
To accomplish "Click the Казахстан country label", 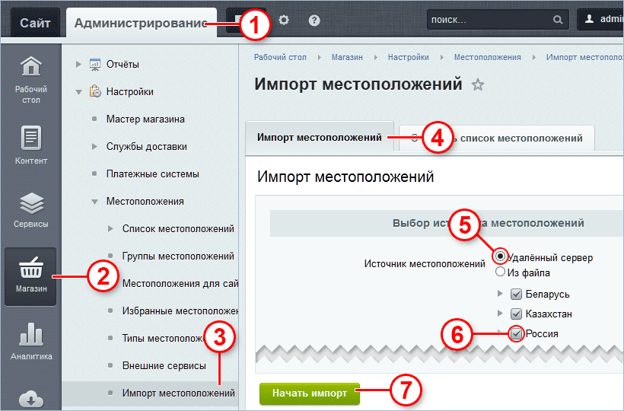I will coord(549,314).
